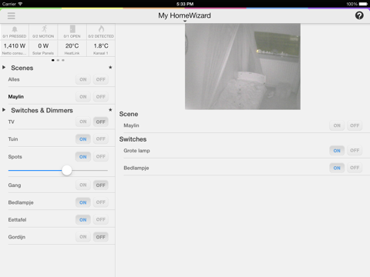Viewport: 370px width, 277px height.
Task: Switch main panel Bedlampje OFF
Action: [355, 168]
